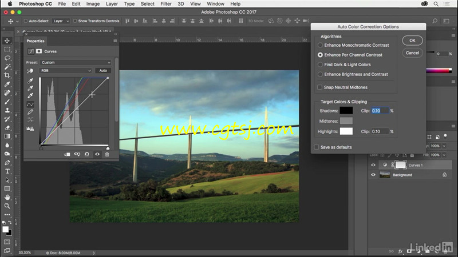
Task: Open the Filter menu
Action: [166, 4]
